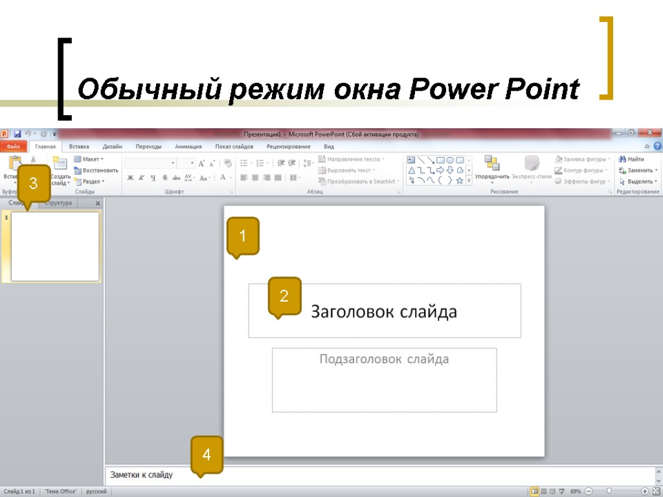The width and height of the screenshot is (663, 497).
Task: Decrease list indent level icon
Action: point(281,163)
